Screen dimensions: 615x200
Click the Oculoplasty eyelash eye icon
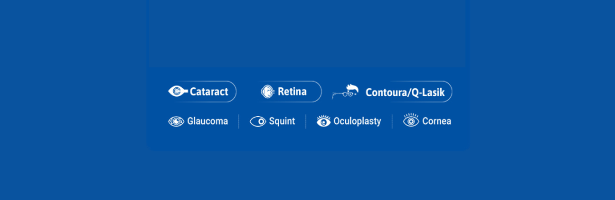click(x=324, y=121)
